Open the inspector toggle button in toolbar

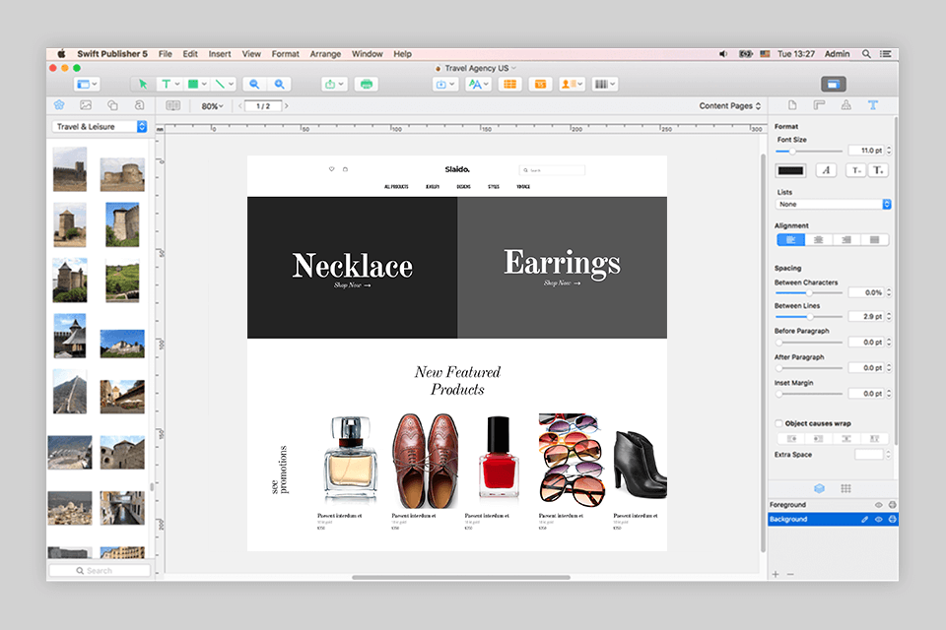point(834,85)
